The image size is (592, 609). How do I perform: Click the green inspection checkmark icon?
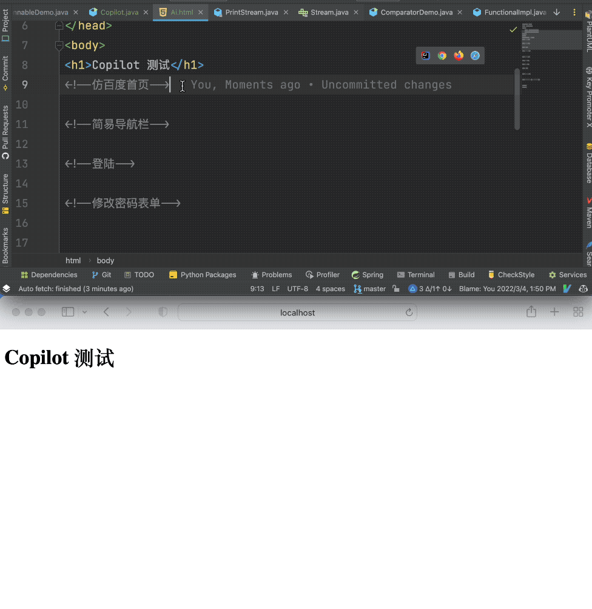tap(513, 30)
